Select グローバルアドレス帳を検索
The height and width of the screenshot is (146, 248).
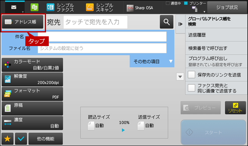click(216, 21)
